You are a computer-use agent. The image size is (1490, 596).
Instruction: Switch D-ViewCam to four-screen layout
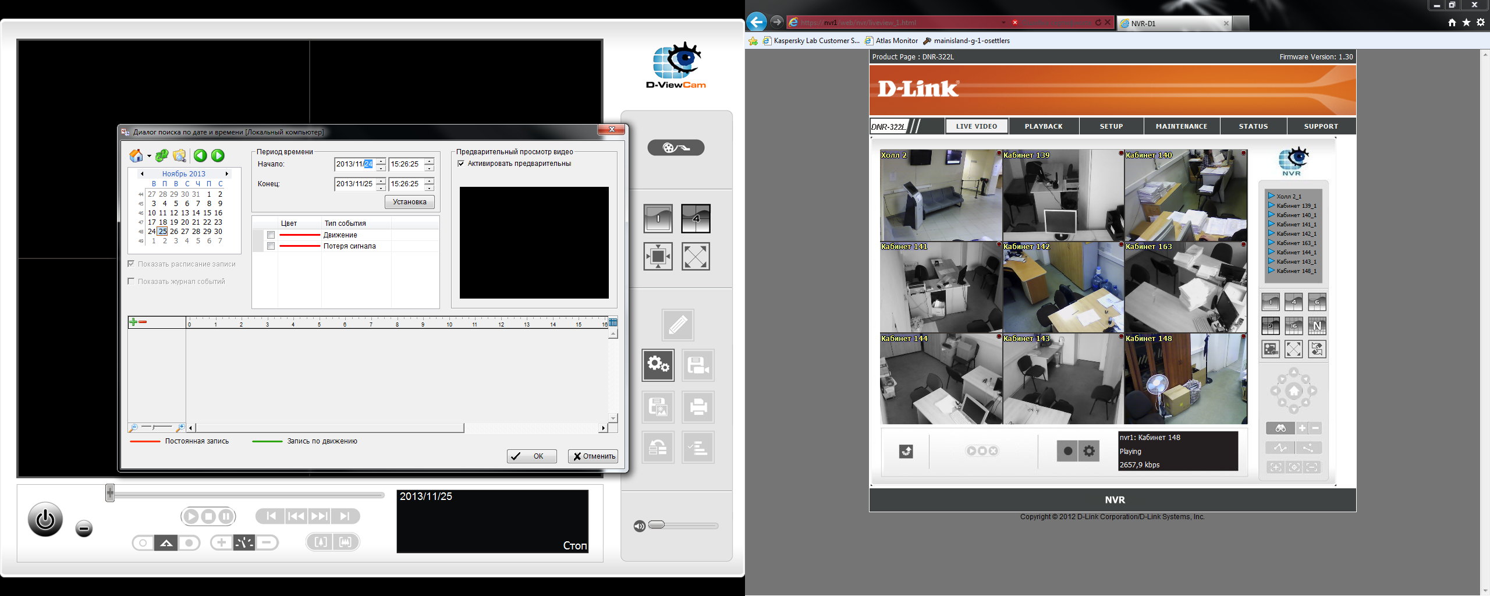696,218
